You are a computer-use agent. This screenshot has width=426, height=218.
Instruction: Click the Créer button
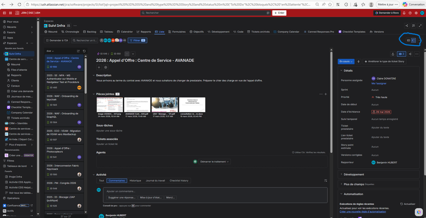279,13
